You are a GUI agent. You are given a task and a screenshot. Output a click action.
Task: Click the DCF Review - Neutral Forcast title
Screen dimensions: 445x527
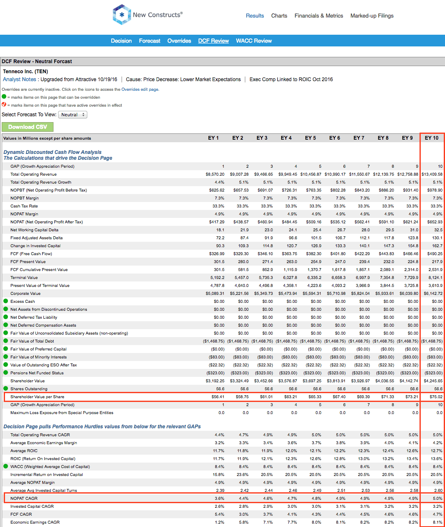pyautogui.click(x=37, y=61)
